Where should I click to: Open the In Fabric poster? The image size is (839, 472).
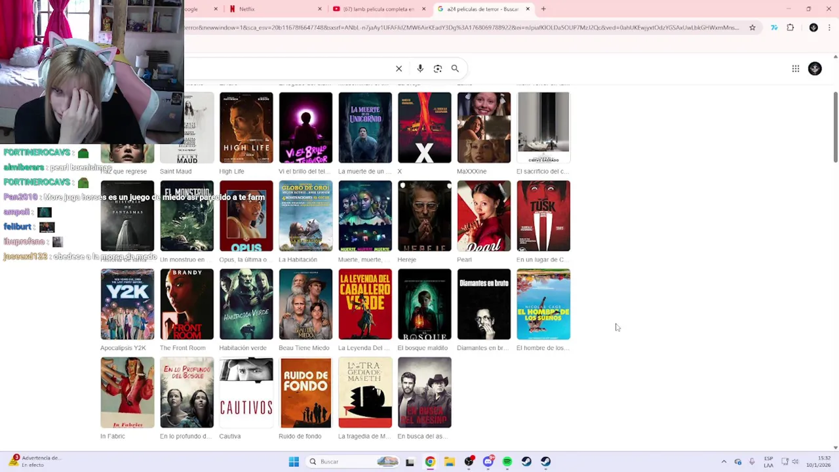(127, 393)
